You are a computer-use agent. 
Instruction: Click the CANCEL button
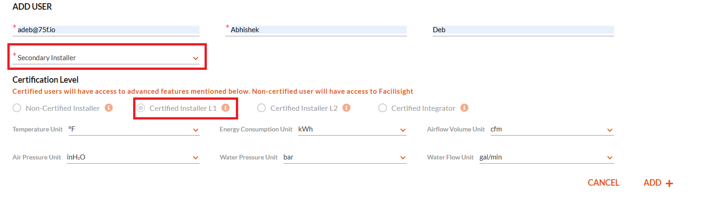604,183
